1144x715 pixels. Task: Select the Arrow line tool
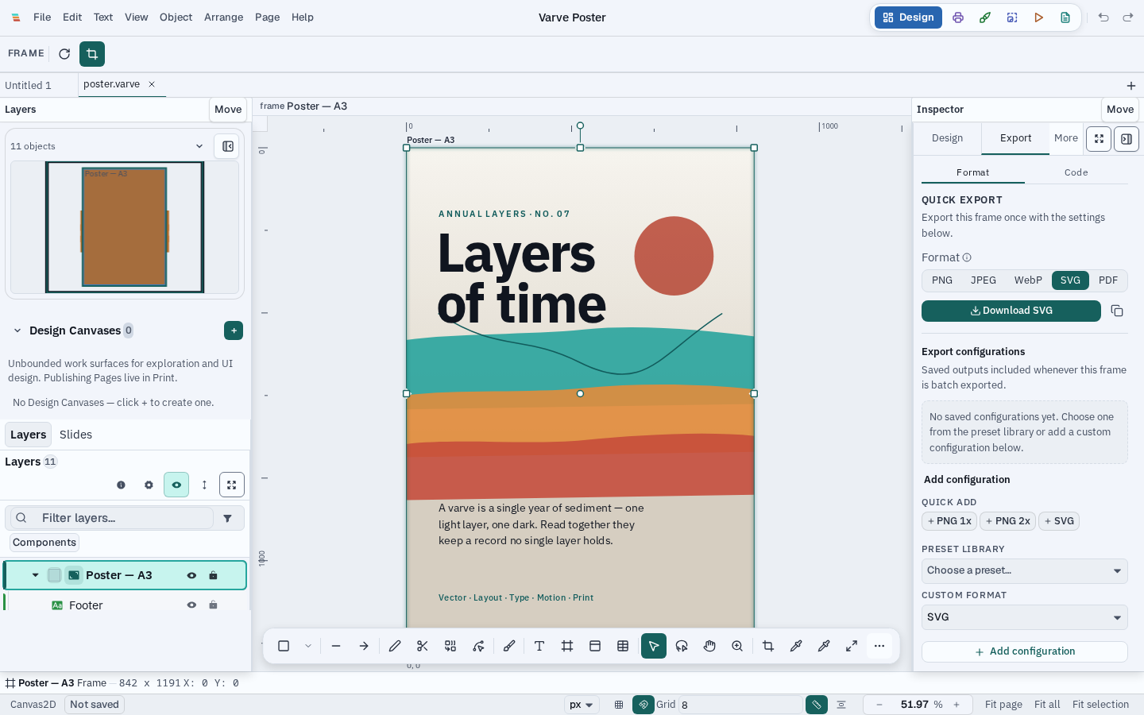point(364,646)
